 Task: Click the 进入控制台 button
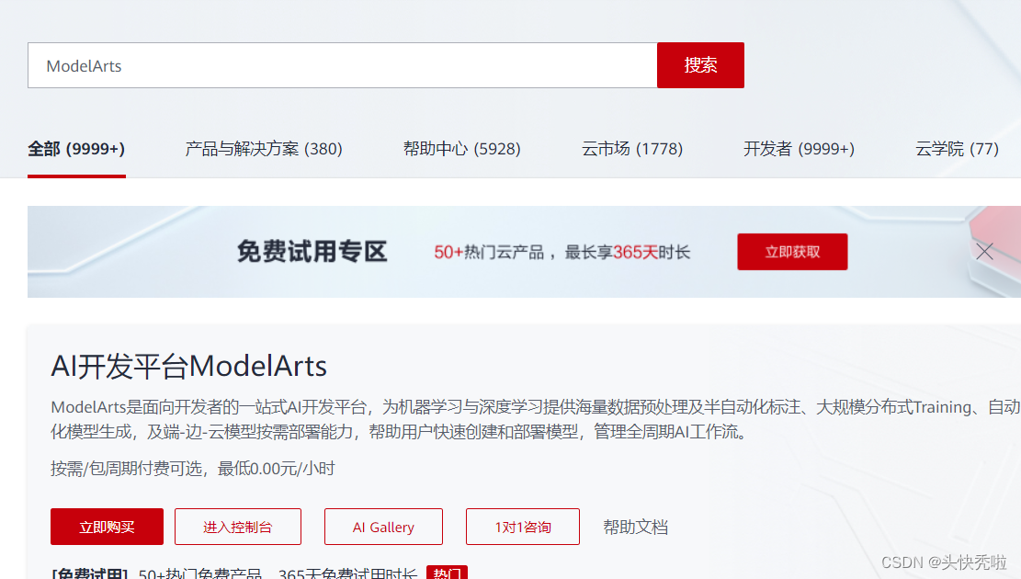pos(238,527)
